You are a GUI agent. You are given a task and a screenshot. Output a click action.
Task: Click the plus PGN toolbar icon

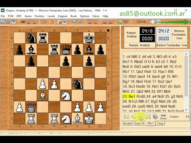click(x=90, y=22)
